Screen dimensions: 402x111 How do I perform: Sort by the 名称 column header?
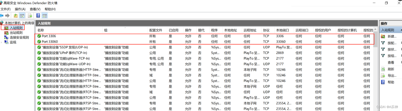coord(69,30)
